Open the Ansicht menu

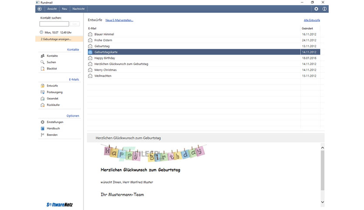pyautogui.click(x=52, y=9)
